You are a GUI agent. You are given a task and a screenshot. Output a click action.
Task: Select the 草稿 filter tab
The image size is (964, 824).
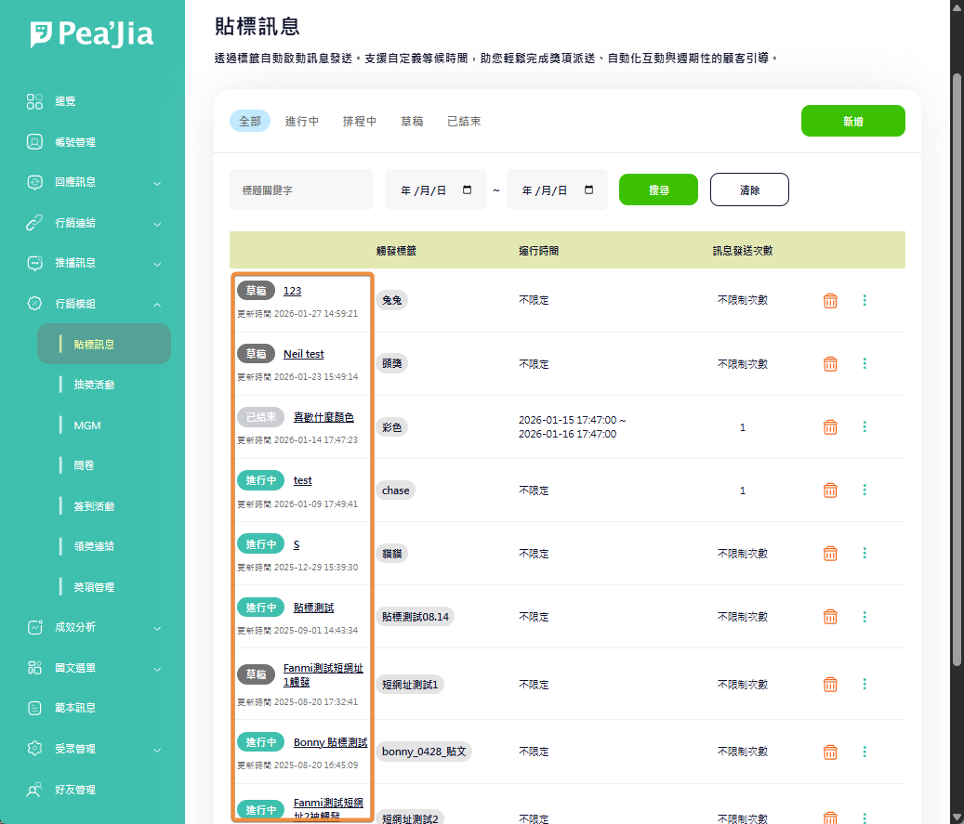pyautogui.click(x=412, y=122)
